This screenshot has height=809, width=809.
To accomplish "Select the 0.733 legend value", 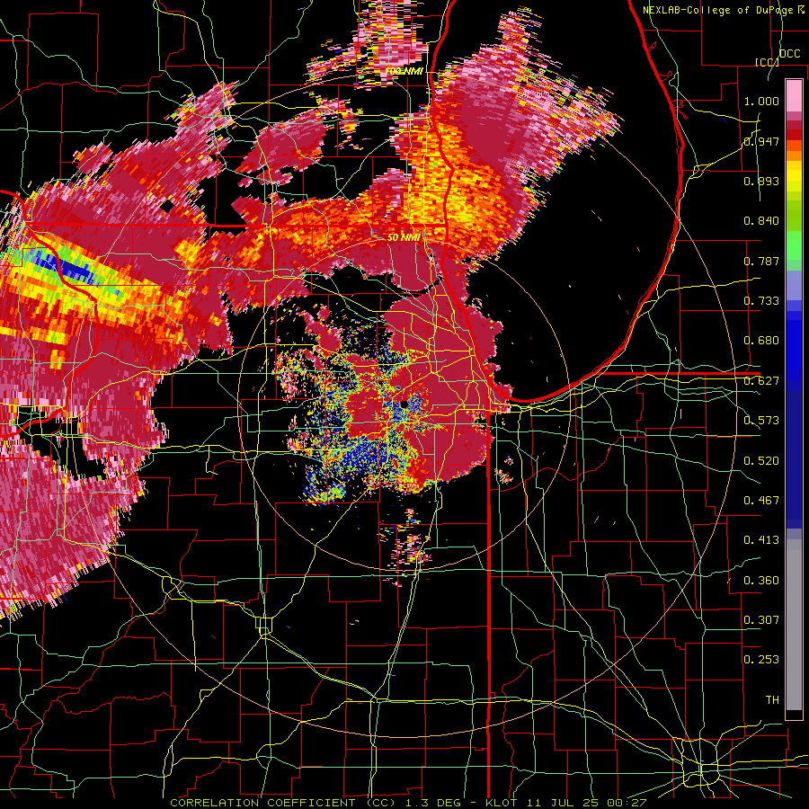I will pos(761,301).
